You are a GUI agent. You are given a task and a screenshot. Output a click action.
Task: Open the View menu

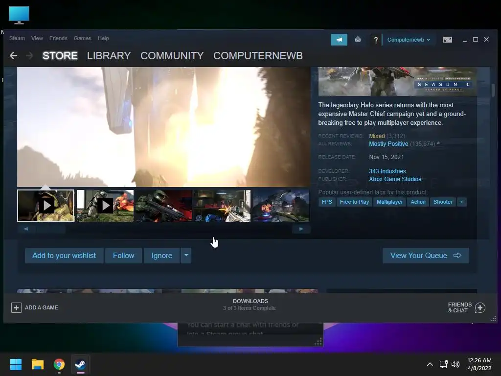point(37,38)
